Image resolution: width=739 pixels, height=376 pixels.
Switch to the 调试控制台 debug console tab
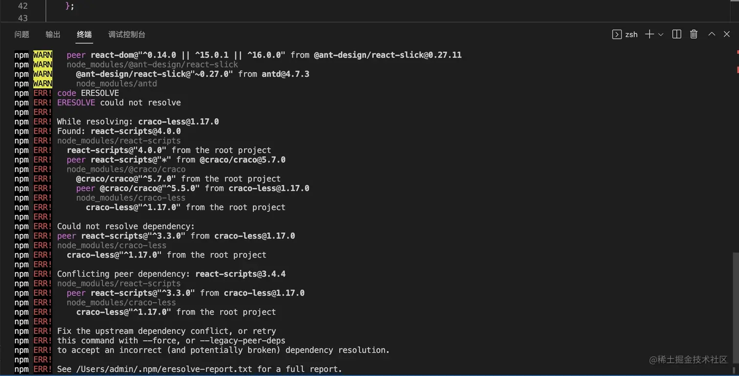tap(127, 34)
